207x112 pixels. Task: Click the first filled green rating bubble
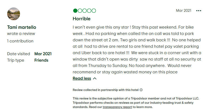click(75, 11)
